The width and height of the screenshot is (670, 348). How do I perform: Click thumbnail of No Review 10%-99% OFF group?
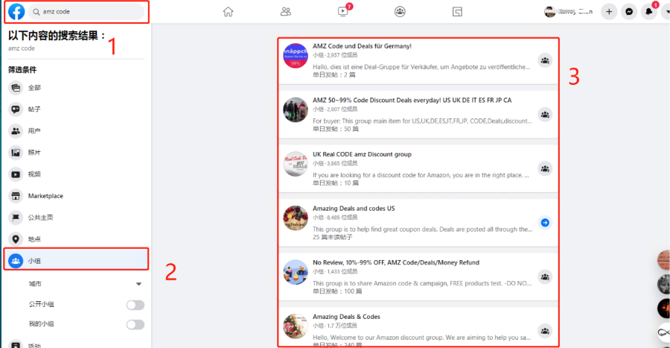tap(296, 272)
